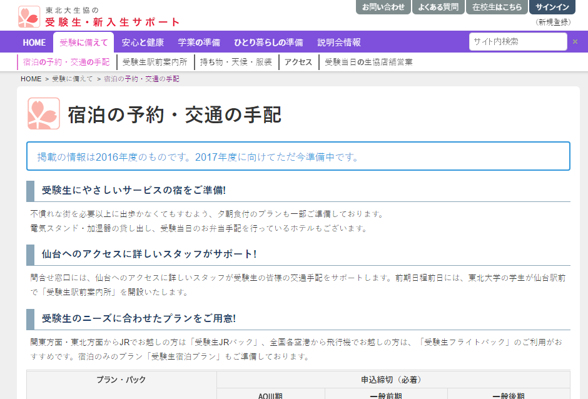
Task: Click the 申込締切（必着） table header
Action: pos(393,380)
